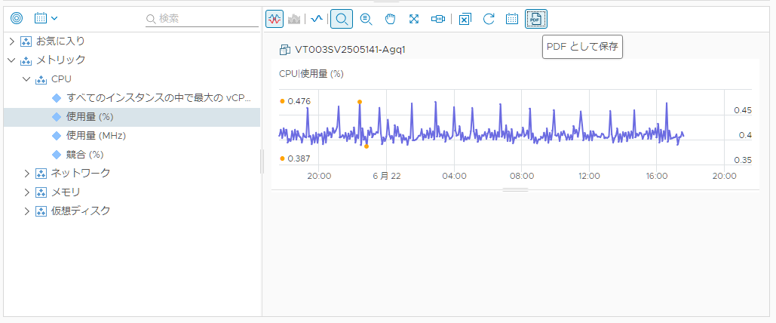
Task: Click the vertical splitter handle between panels
Action: [261, 161]
